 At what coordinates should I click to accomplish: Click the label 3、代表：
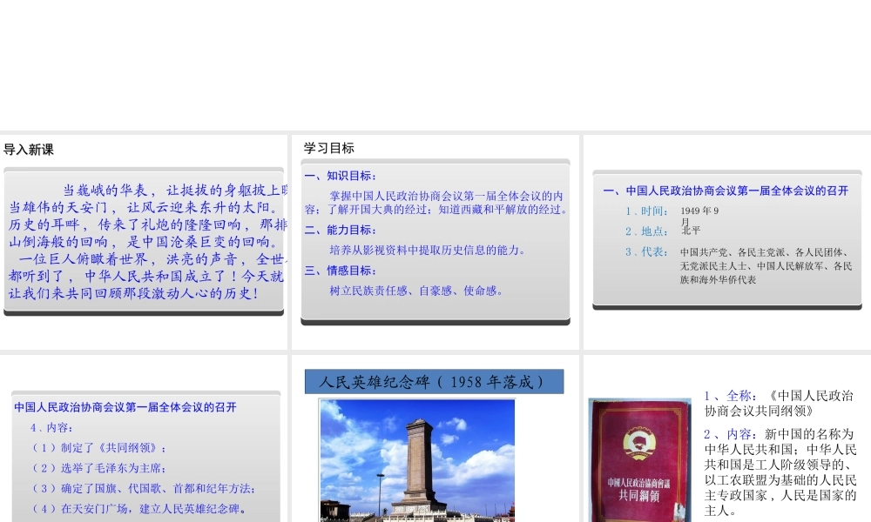[647, 251]
